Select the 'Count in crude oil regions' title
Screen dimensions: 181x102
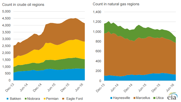click(x=23, y=5)
